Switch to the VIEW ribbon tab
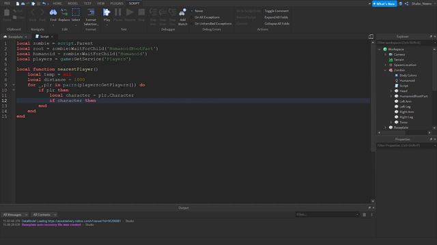Viewport: 437px width, 245px height. [x=100, y=3]
